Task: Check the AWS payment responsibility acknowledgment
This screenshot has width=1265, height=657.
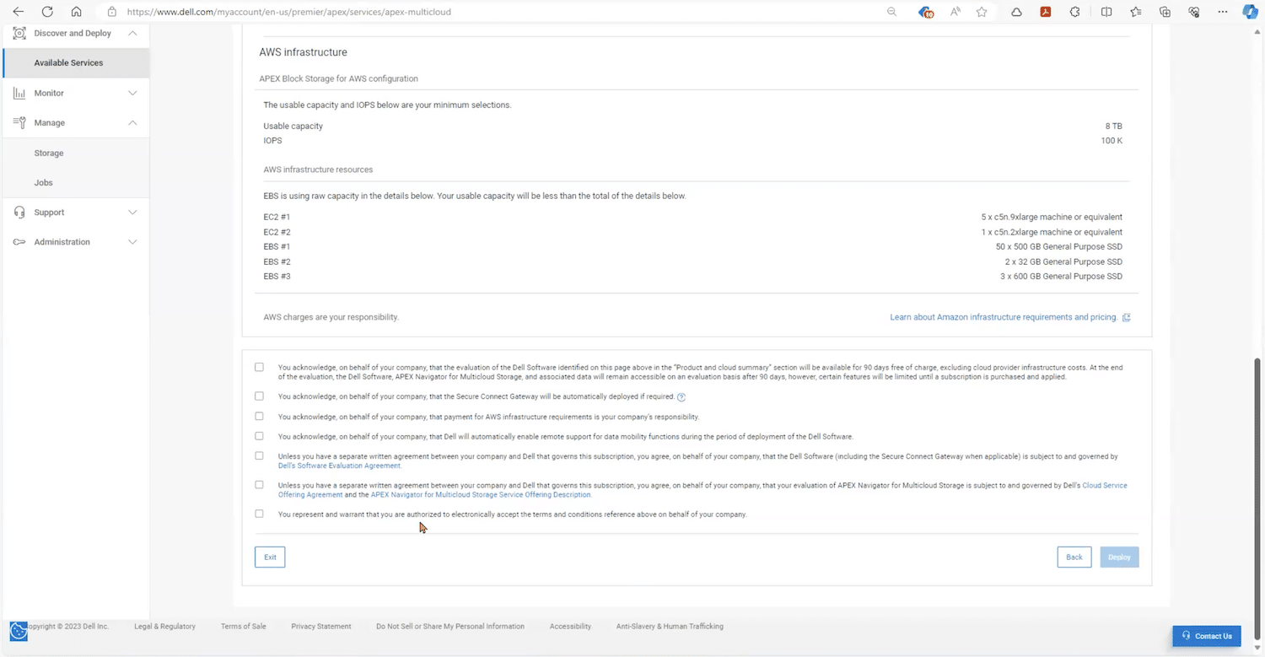Action: point(259,416)
